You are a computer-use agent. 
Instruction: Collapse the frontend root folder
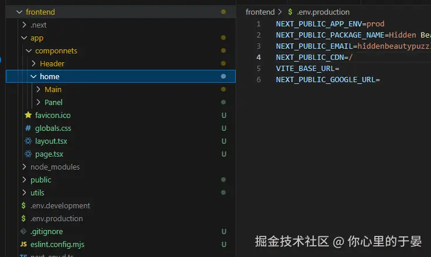point(19,12)
